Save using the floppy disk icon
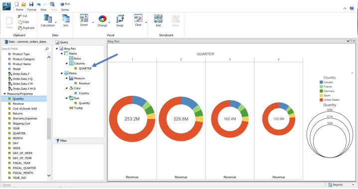 31,4
